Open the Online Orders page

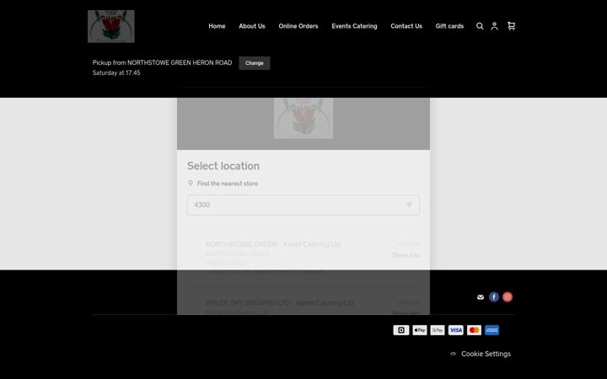pyautogui.click(x=298, y=26)
